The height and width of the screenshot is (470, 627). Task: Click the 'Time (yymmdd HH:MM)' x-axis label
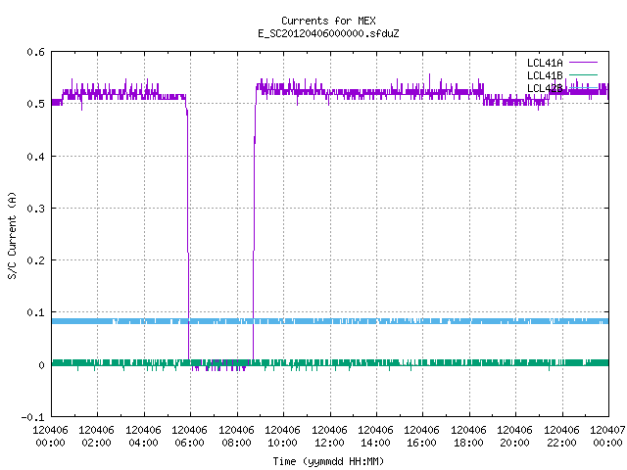(328, 461)
